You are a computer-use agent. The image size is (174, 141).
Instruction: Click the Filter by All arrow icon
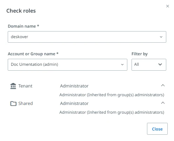click(x=160, y=64)
